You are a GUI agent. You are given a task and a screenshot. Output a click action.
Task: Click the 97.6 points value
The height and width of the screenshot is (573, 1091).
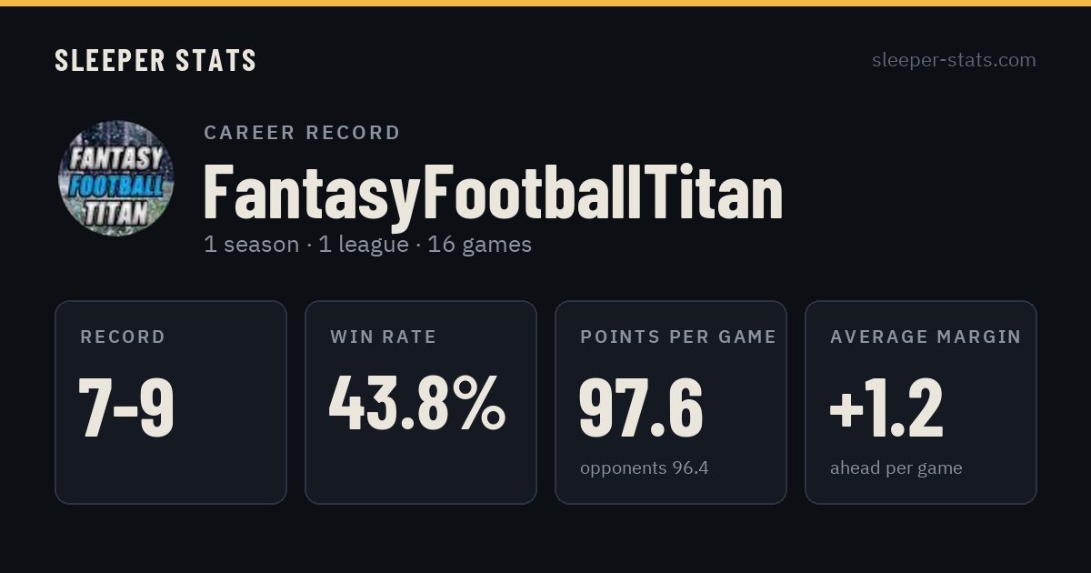pos(641,407)
